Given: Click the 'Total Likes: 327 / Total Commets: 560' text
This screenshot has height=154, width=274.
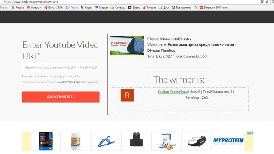Looking at the screenshot, I should (177, 56).
